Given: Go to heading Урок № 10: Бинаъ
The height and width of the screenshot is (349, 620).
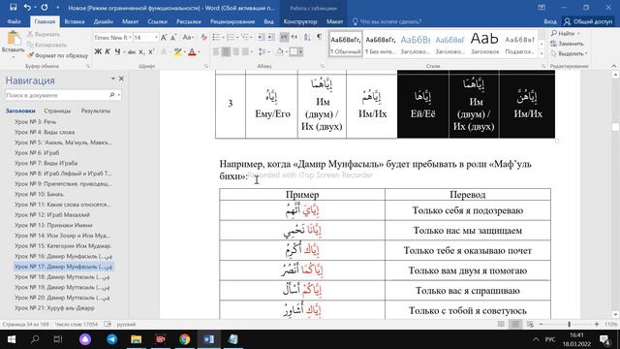Looking at the screenshot, I should (x=39, y=194).
